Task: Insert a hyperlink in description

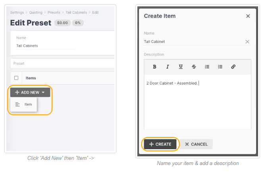Action: (x=233, y=67)
